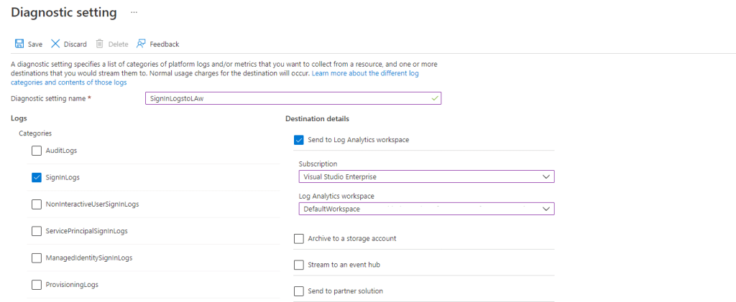Click the Save disk icon
This screenshot has height=302, width=736.
[19, 44]
